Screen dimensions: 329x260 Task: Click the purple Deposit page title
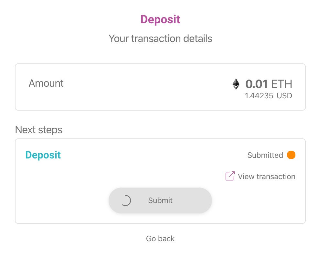coord(160,19)
